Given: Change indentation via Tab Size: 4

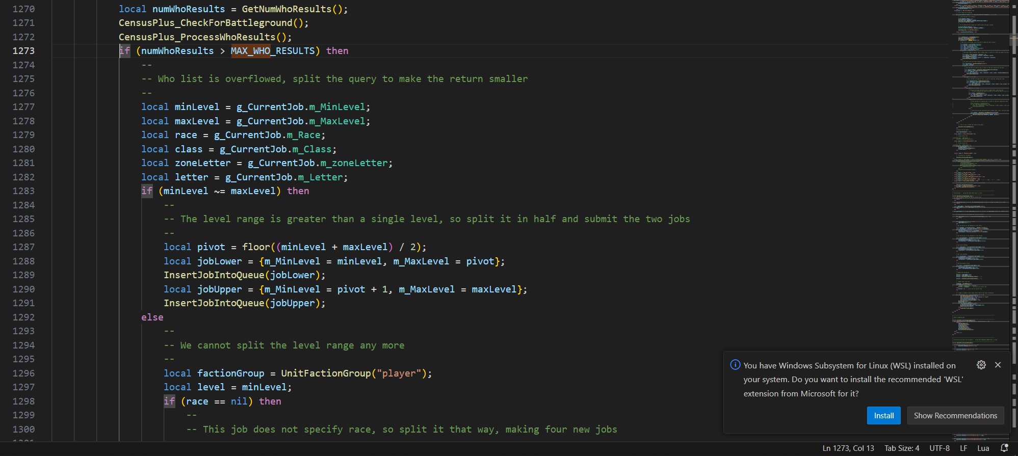Looking at the screenshot, I should click(x=902, y=448).
